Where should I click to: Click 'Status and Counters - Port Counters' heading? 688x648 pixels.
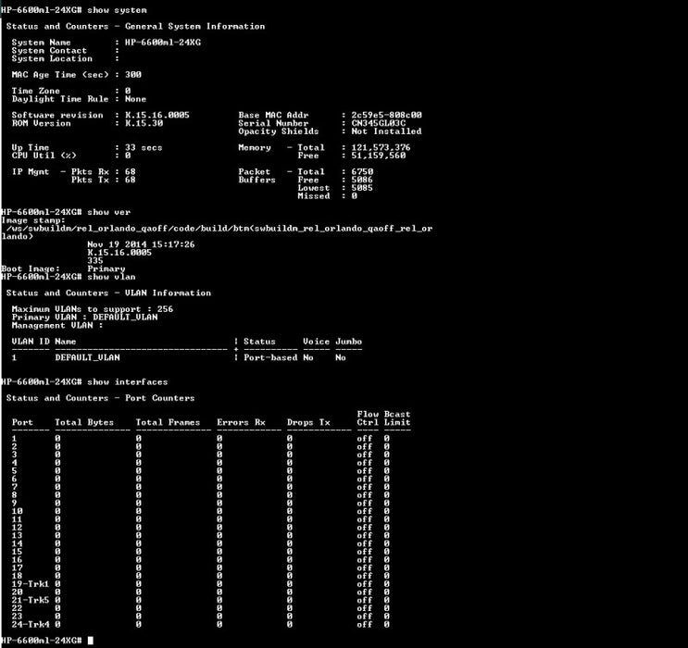coord(100,398)
